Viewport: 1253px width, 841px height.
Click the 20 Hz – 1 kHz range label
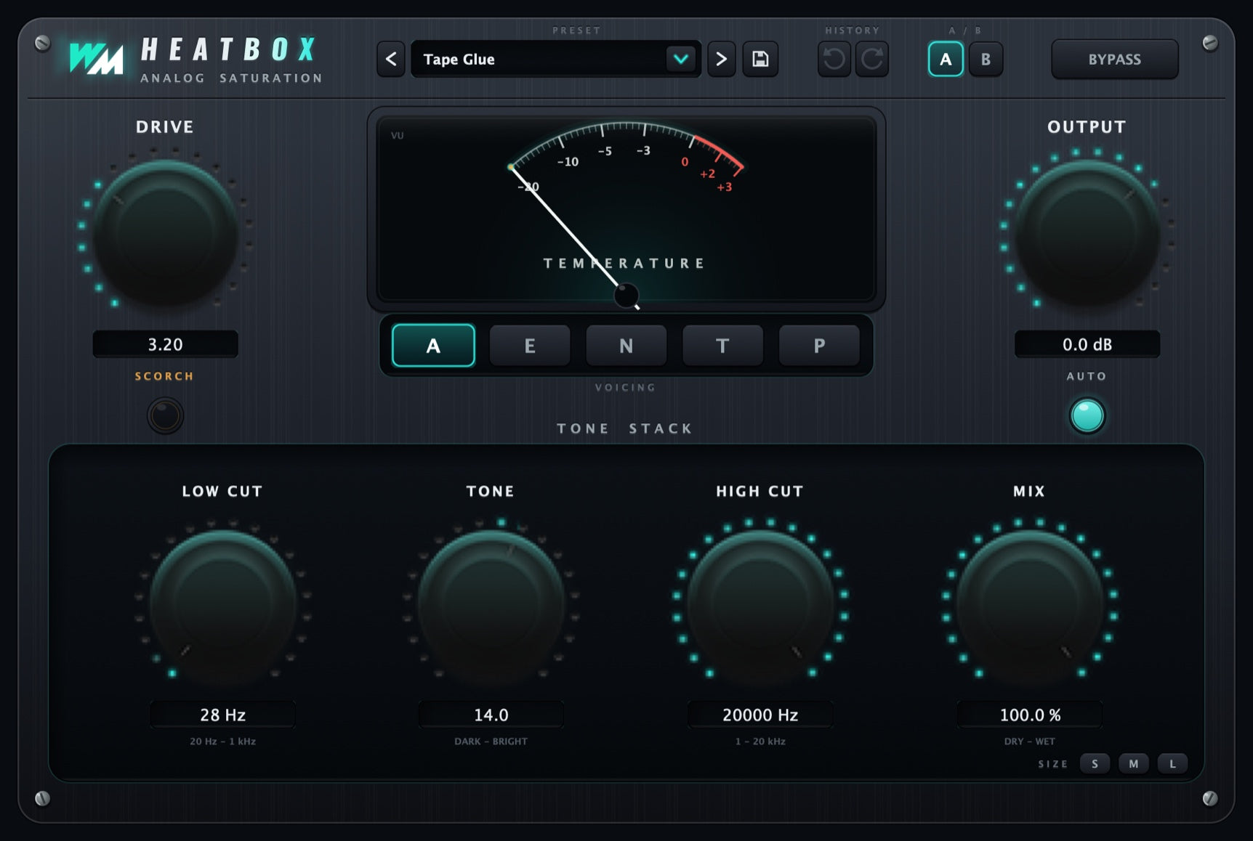click(222, 742)
